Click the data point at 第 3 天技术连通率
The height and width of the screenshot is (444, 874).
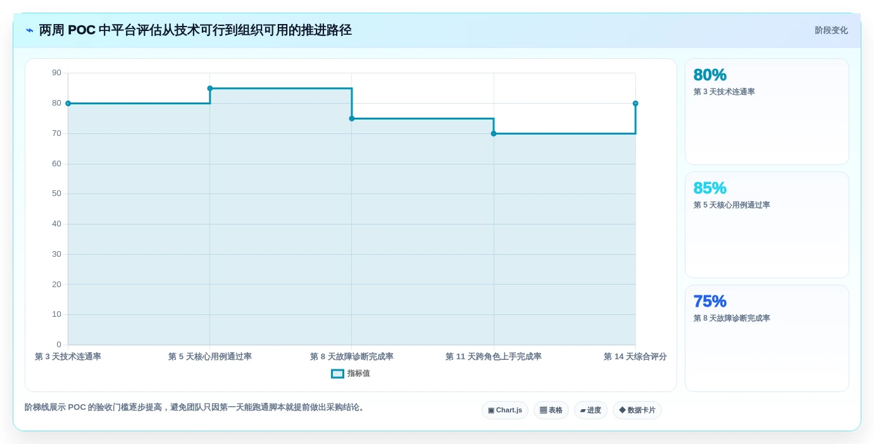68,103
